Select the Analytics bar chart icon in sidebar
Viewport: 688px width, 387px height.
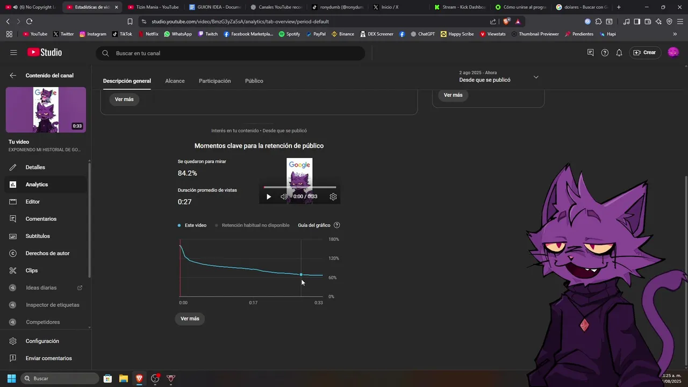[x=13, y=184]
